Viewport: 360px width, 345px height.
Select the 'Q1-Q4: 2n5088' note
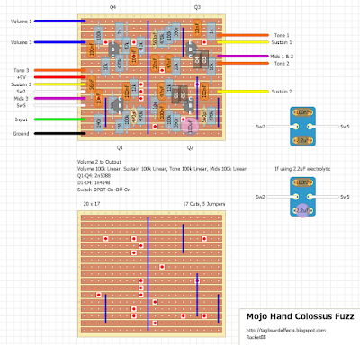(94, 176)
